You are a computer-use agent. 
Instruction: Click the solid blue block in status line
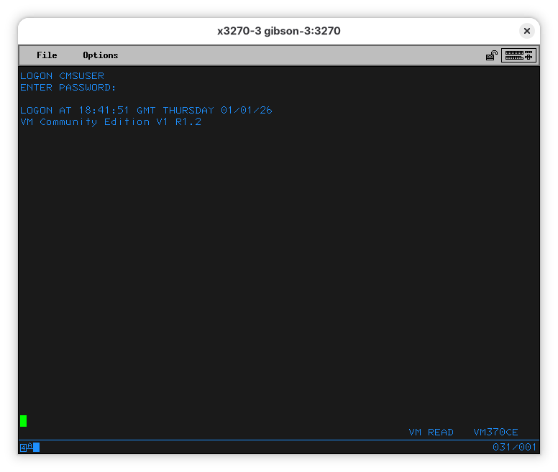pyautogui.click(x=36, y=448)
